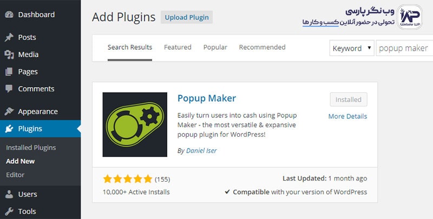Click the Popup Maker plugin title
433x219 pixels.
207,98
